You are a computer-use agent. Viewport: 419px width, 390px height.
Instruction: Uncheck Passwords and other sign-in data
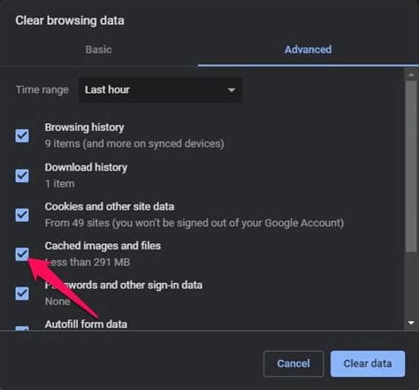[x=22, y=294]
